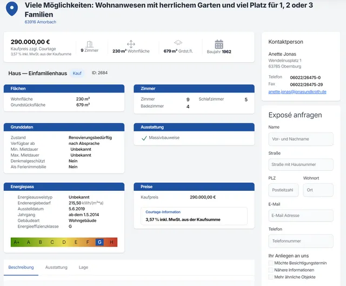Screen dimensions: 346x286
Task: Click the plot area icon above 679 m² Grdst.fl.
Action: coord(178,42)
